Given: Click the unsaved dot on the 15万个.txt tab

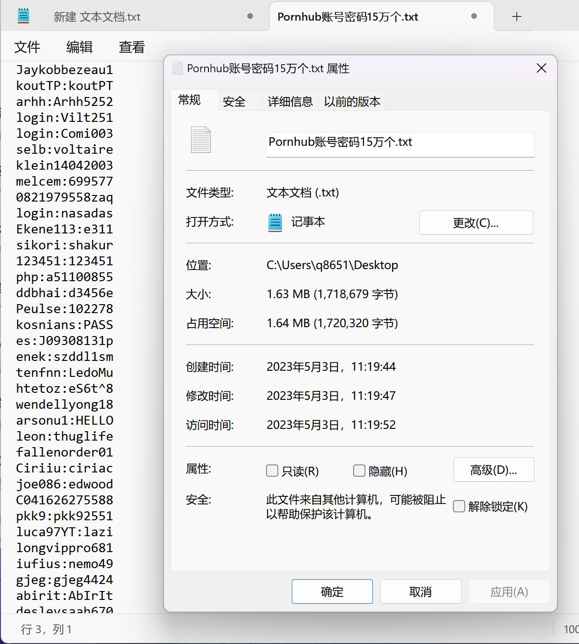Looking at the screenshot, I should (x=474, y=16).
